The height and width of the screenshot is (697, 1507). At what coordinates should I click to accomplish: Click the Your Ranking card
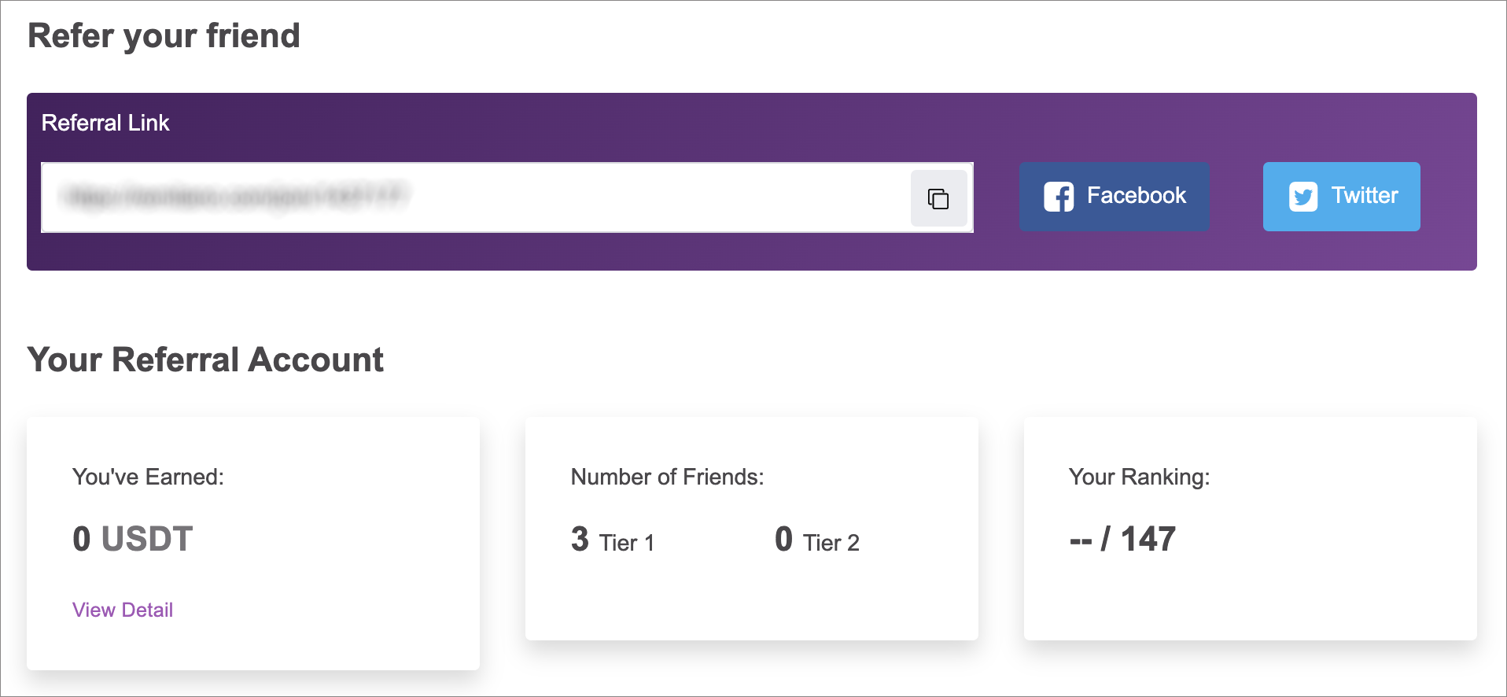coord(1251,529)
